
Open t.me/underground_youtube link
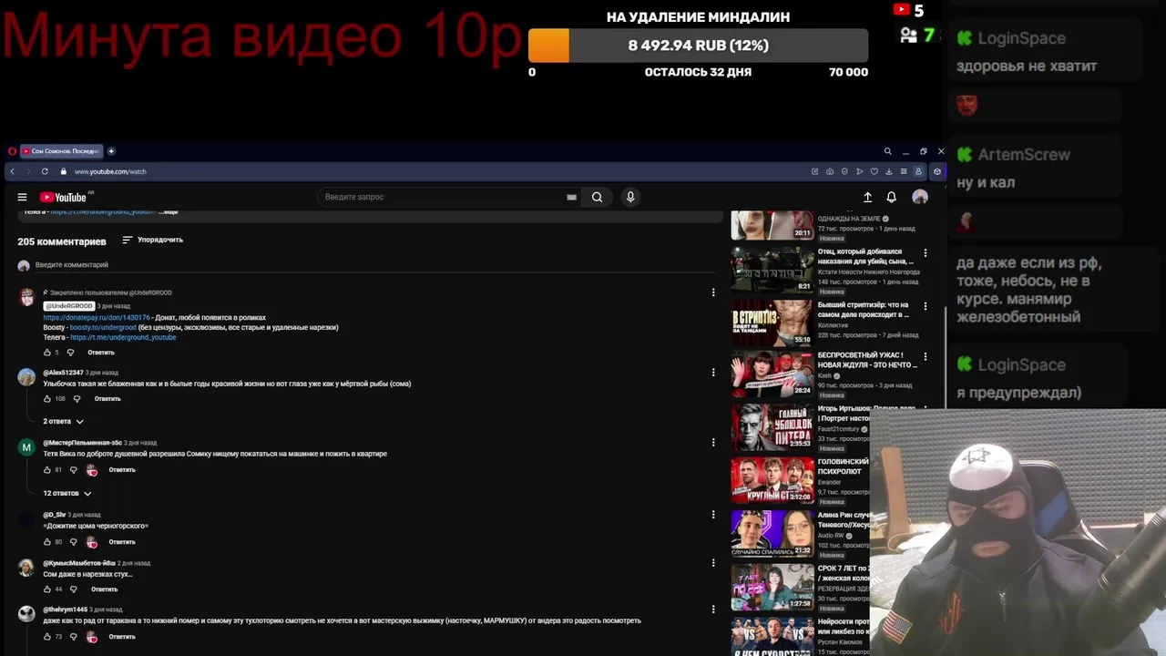[x=123, y=337]
